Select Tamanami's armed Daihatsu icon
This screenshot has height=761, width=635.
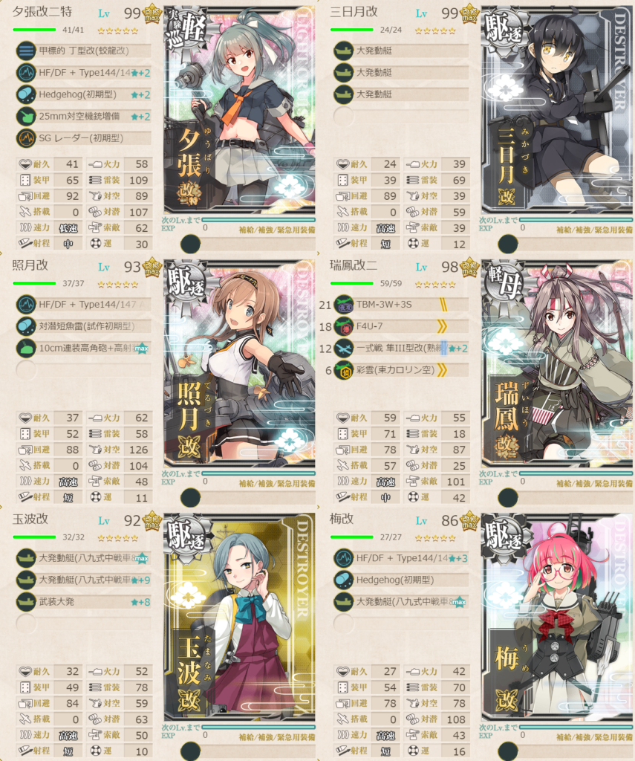[x=26, y=602]
